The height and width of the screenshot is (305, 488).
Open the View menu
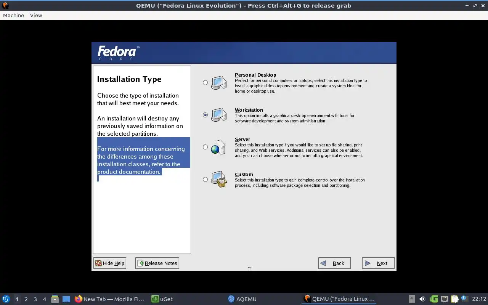pos(36,15)
